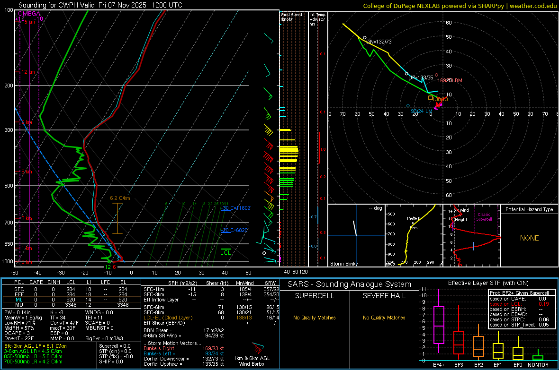
Task: Click the '-20 C=6820' height label
Action: [x=234, y=230]
